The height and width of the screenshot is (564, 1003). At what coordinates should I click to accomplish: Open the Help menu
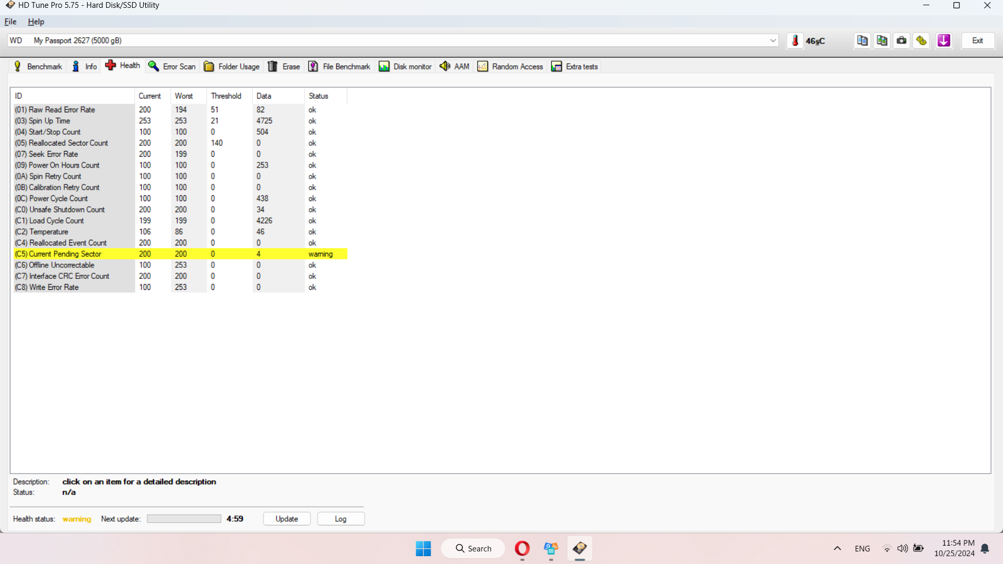[36, 22]
